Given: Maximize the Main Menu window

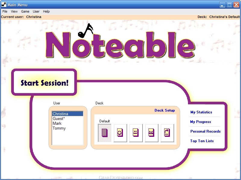Looking at the screenshot, I should tap(229, 5).
